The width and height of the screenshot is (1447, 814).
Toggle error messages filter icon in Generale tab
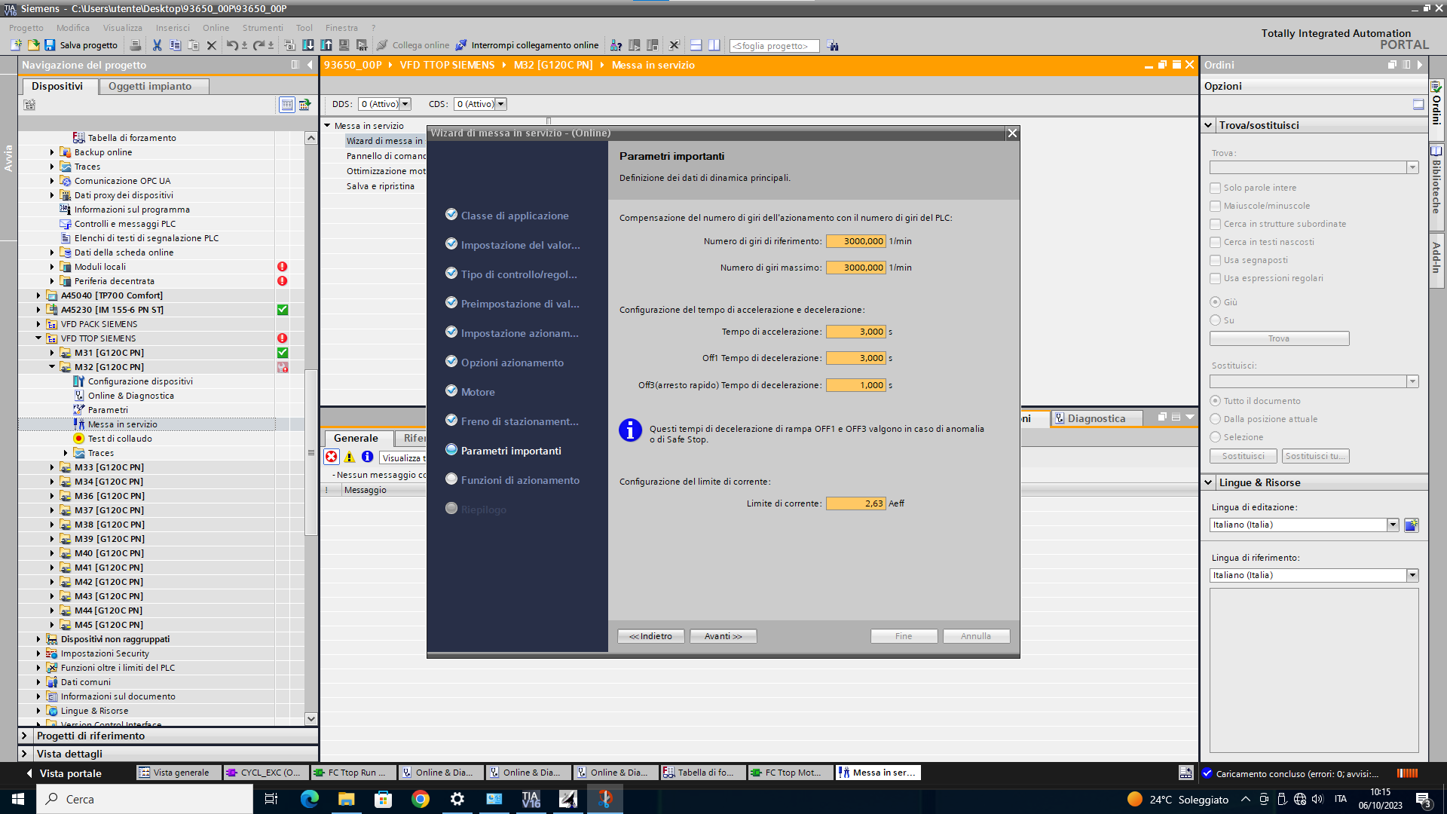click(x=332, y=457)
